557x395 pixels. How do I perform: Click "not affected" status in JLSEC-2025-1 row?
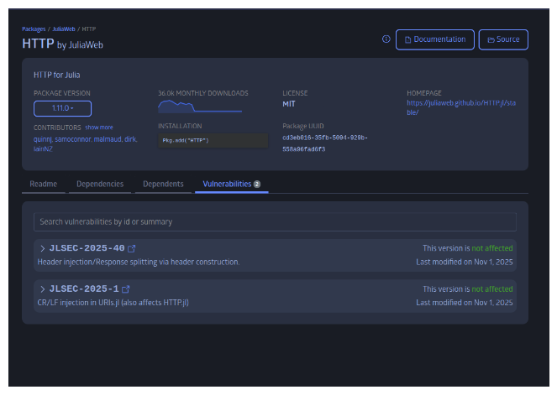pyautogui.click(x=492, y=289)
